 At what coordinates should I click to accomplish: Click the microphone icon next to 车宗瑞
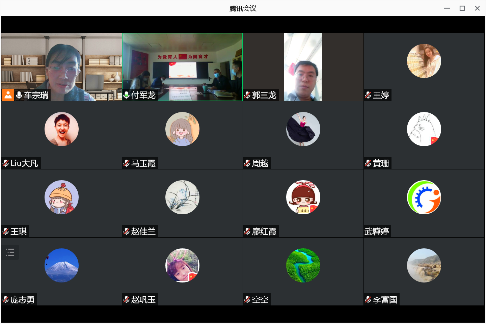[19, 95]
